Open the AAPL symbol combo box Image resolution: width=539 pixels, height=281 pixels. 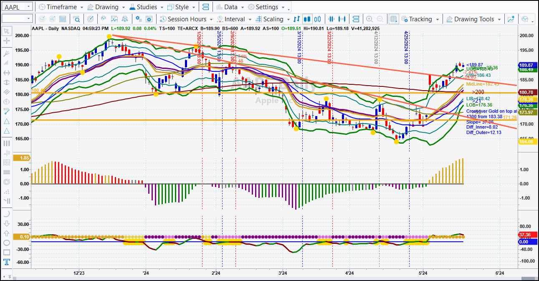pyautogui.click(x=17, y=7)
